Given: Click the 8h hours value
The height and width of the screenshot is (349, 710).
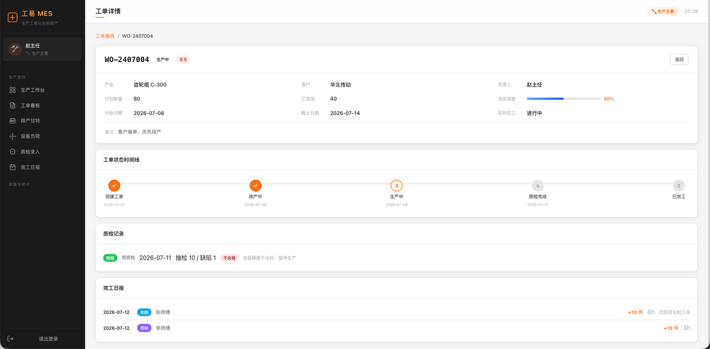Looking at the screenshot, I should (651, 312).
